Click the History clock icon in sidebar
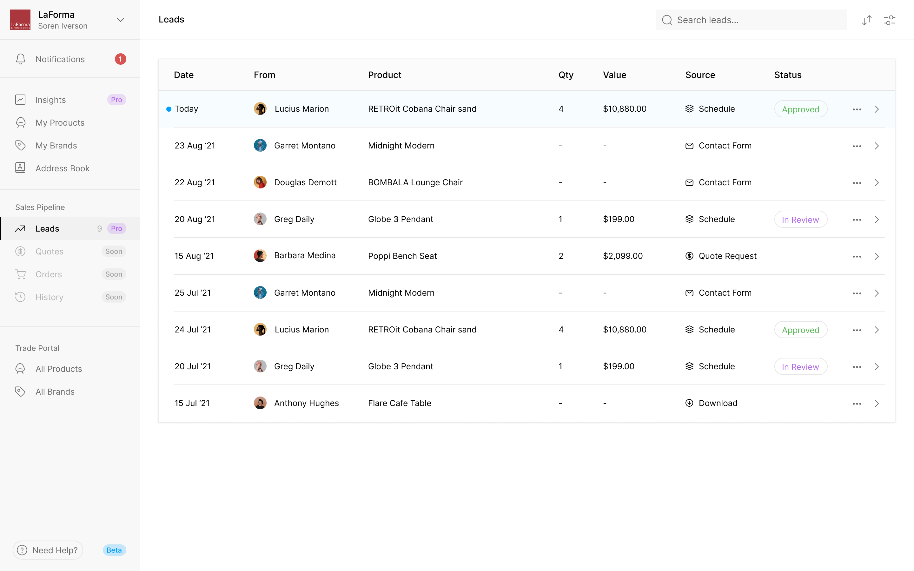Screen dimensions: 914x571 [20, 297]
